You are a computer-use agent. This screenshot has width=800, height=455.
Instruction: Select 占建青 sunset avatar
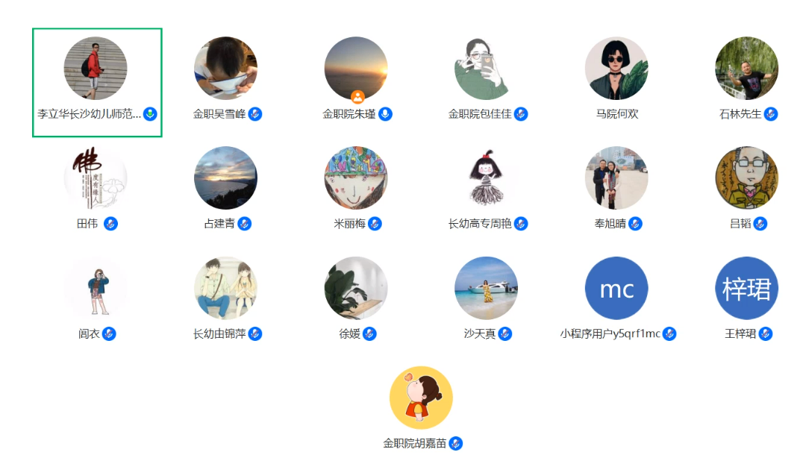tap(225, 178)
